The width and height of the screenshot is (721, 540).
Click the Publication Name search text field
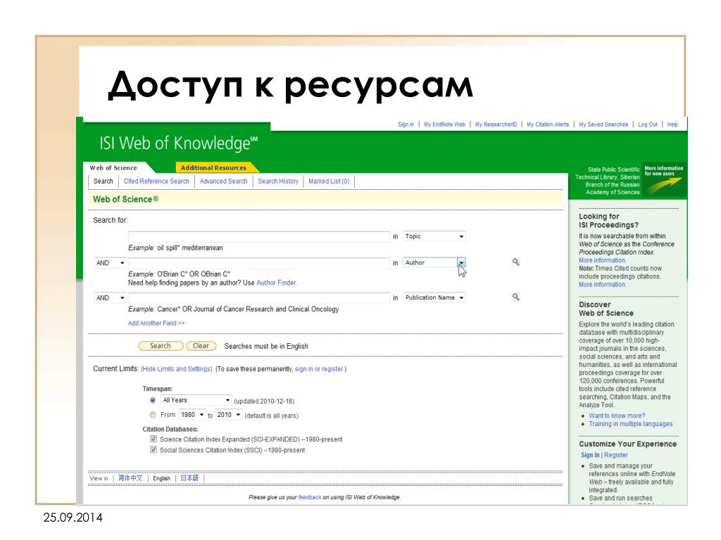[259, 298]
